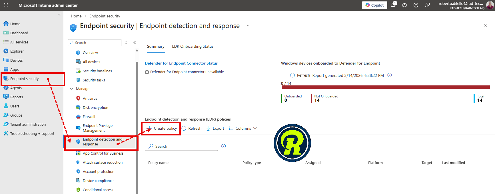
Task: Open Defender for Endpoint Connector Status link
Action: click(x=181, y=63)
